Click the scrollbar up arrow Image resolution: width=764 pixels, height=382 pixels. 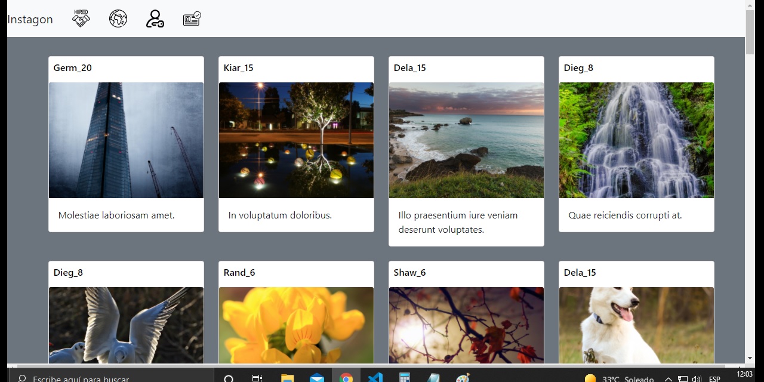pyautogui.click(x=750, y=5)
